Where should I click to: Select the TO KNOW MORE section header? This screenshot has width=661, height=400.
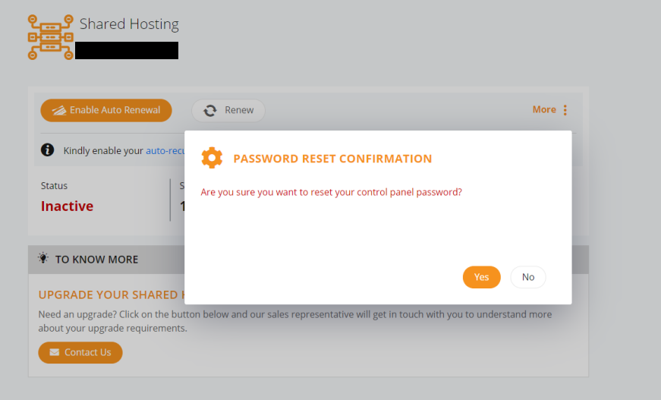point(106,260)
